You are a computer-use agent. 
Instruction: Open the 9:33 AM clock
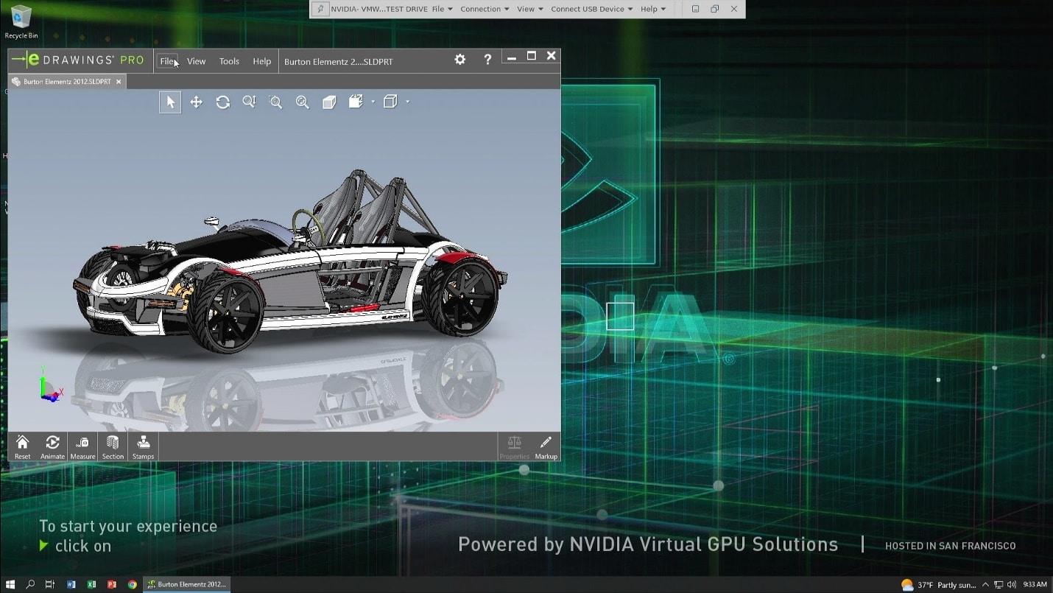tap(1035, 585)
